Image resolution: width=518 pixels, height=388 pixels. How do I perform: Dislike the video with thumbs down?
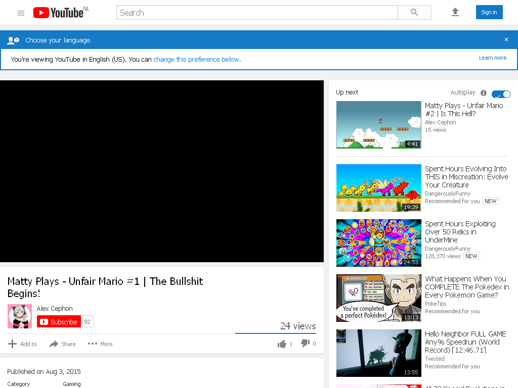(x=305, y=344)
